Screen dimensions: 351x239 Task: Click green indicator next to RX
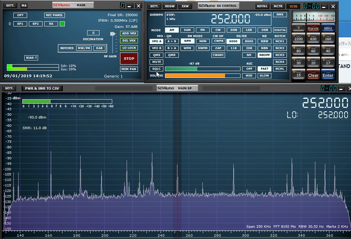coord(62,24)
